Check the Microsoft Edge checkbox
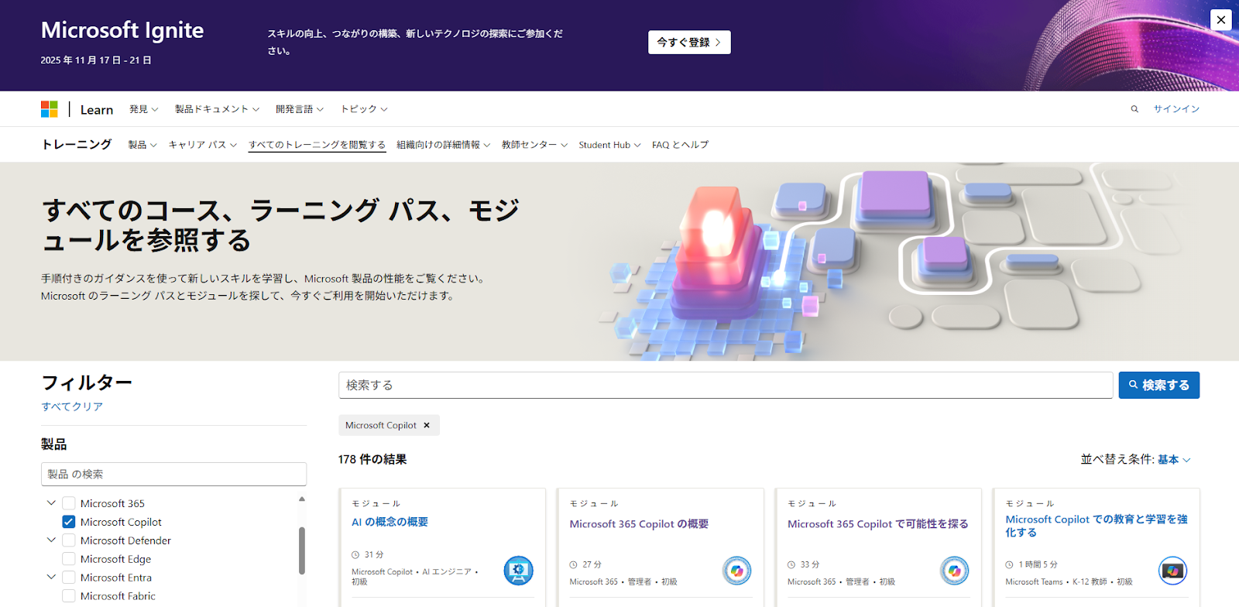1239x607 pixels. pos(69,559)
